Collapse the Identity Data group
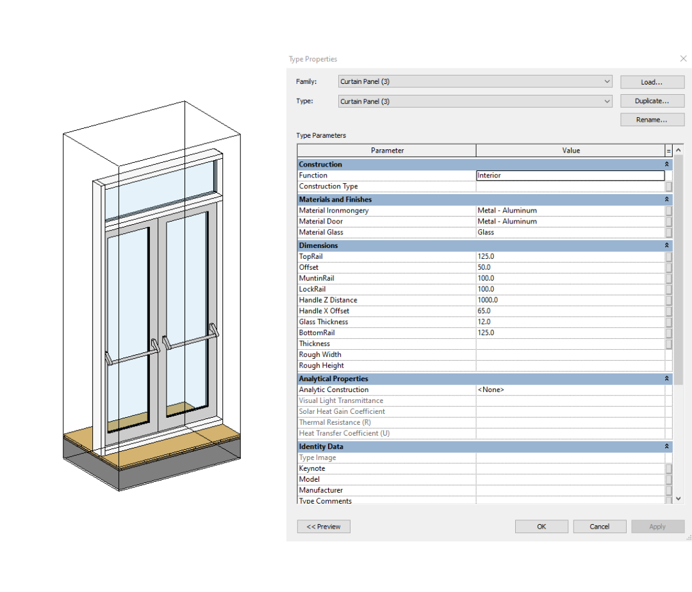Image resolution: width=692 pixels, height=592 pixels. tap(666, 447)
